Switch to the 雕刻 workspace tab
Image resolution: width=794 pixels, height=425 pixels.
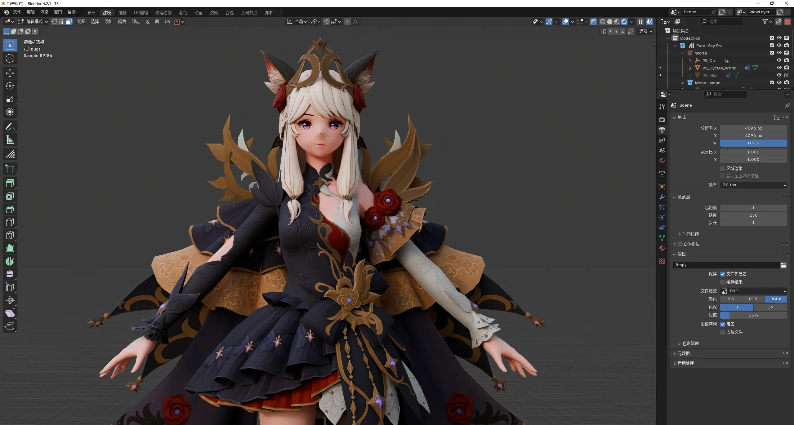(123, 13)
